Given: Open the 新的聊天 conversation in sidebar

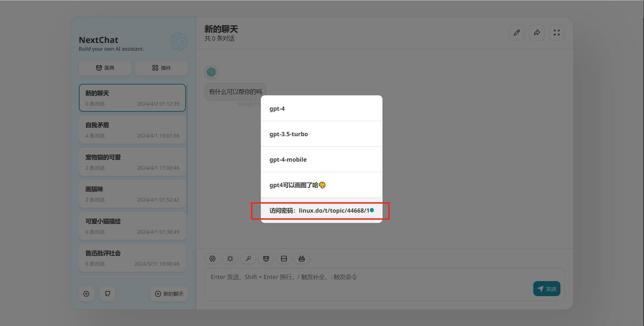Looking at the screenshot, I should [x=132, y=98].
